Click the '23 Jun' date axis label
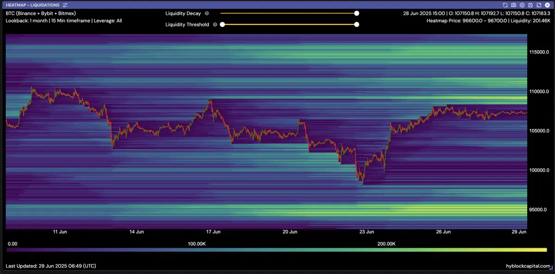 pos(367,232)
